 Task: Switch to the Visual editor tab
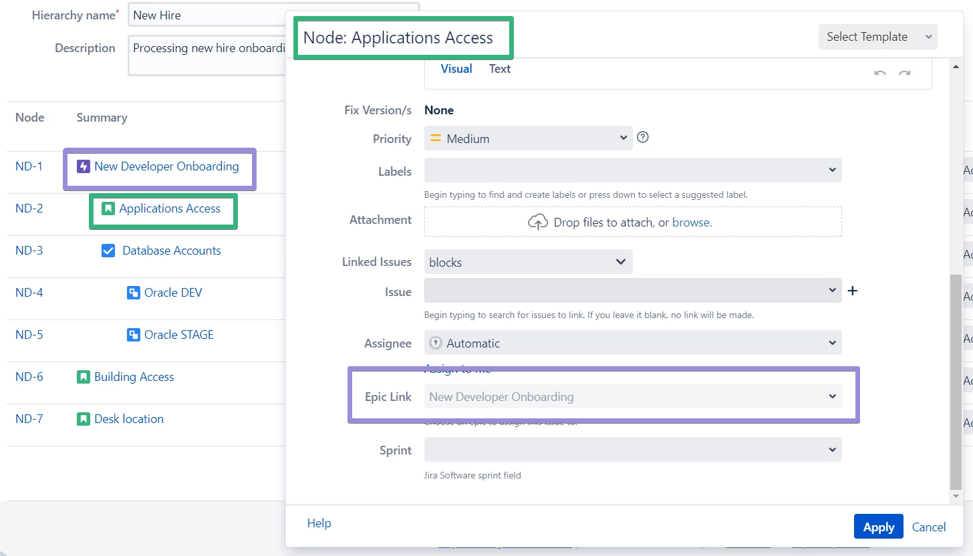[x=456, y=69]
